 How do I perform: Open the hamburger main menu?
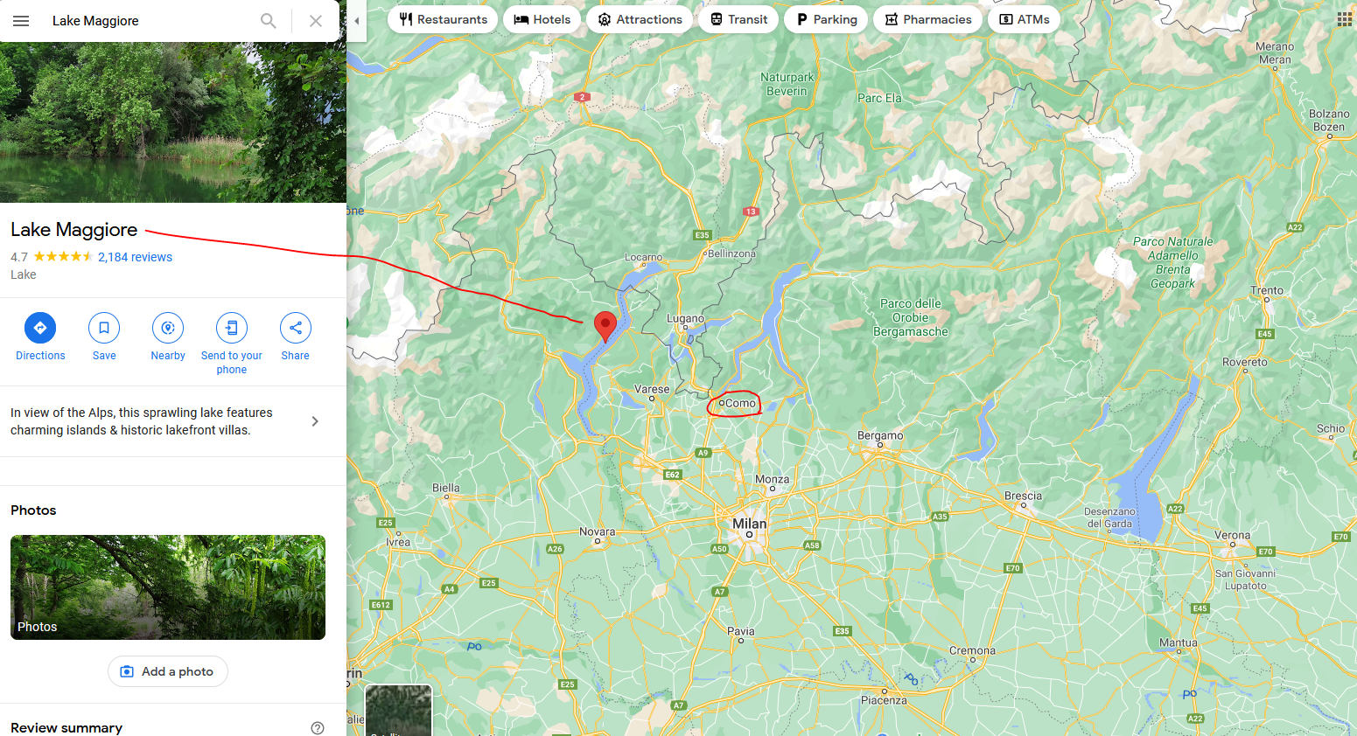tap(21, 21)
